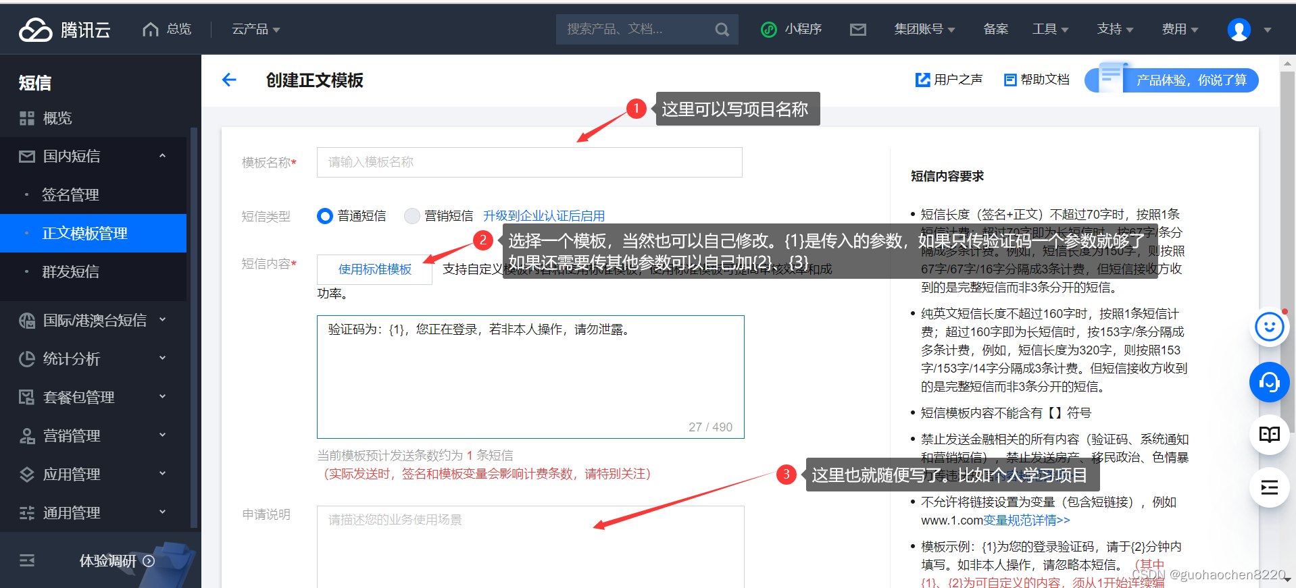
Task: Open the 总览 home overview
Action: [167, 29]
